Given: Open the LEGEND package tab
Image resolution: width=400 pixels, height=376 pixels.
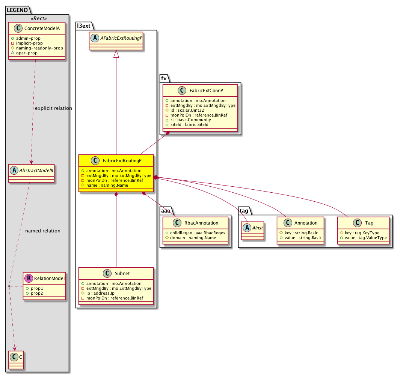Looking at the screenshot, I should [18, 10].
